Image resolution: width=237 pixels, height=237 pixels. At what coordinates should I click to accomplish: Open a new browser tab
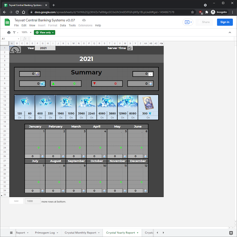[x=54, y=5]
